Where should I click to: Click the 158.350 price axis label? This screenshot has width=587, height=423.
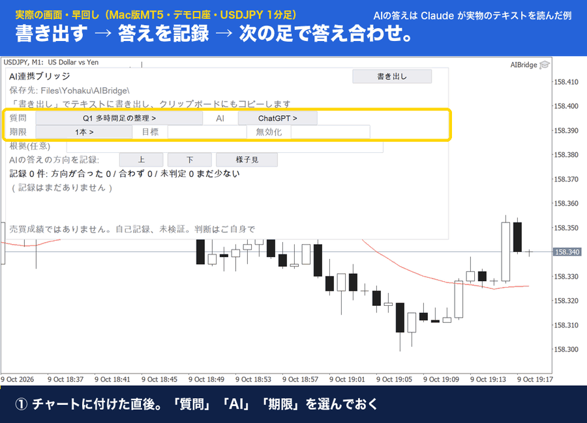tap(566, 228)
